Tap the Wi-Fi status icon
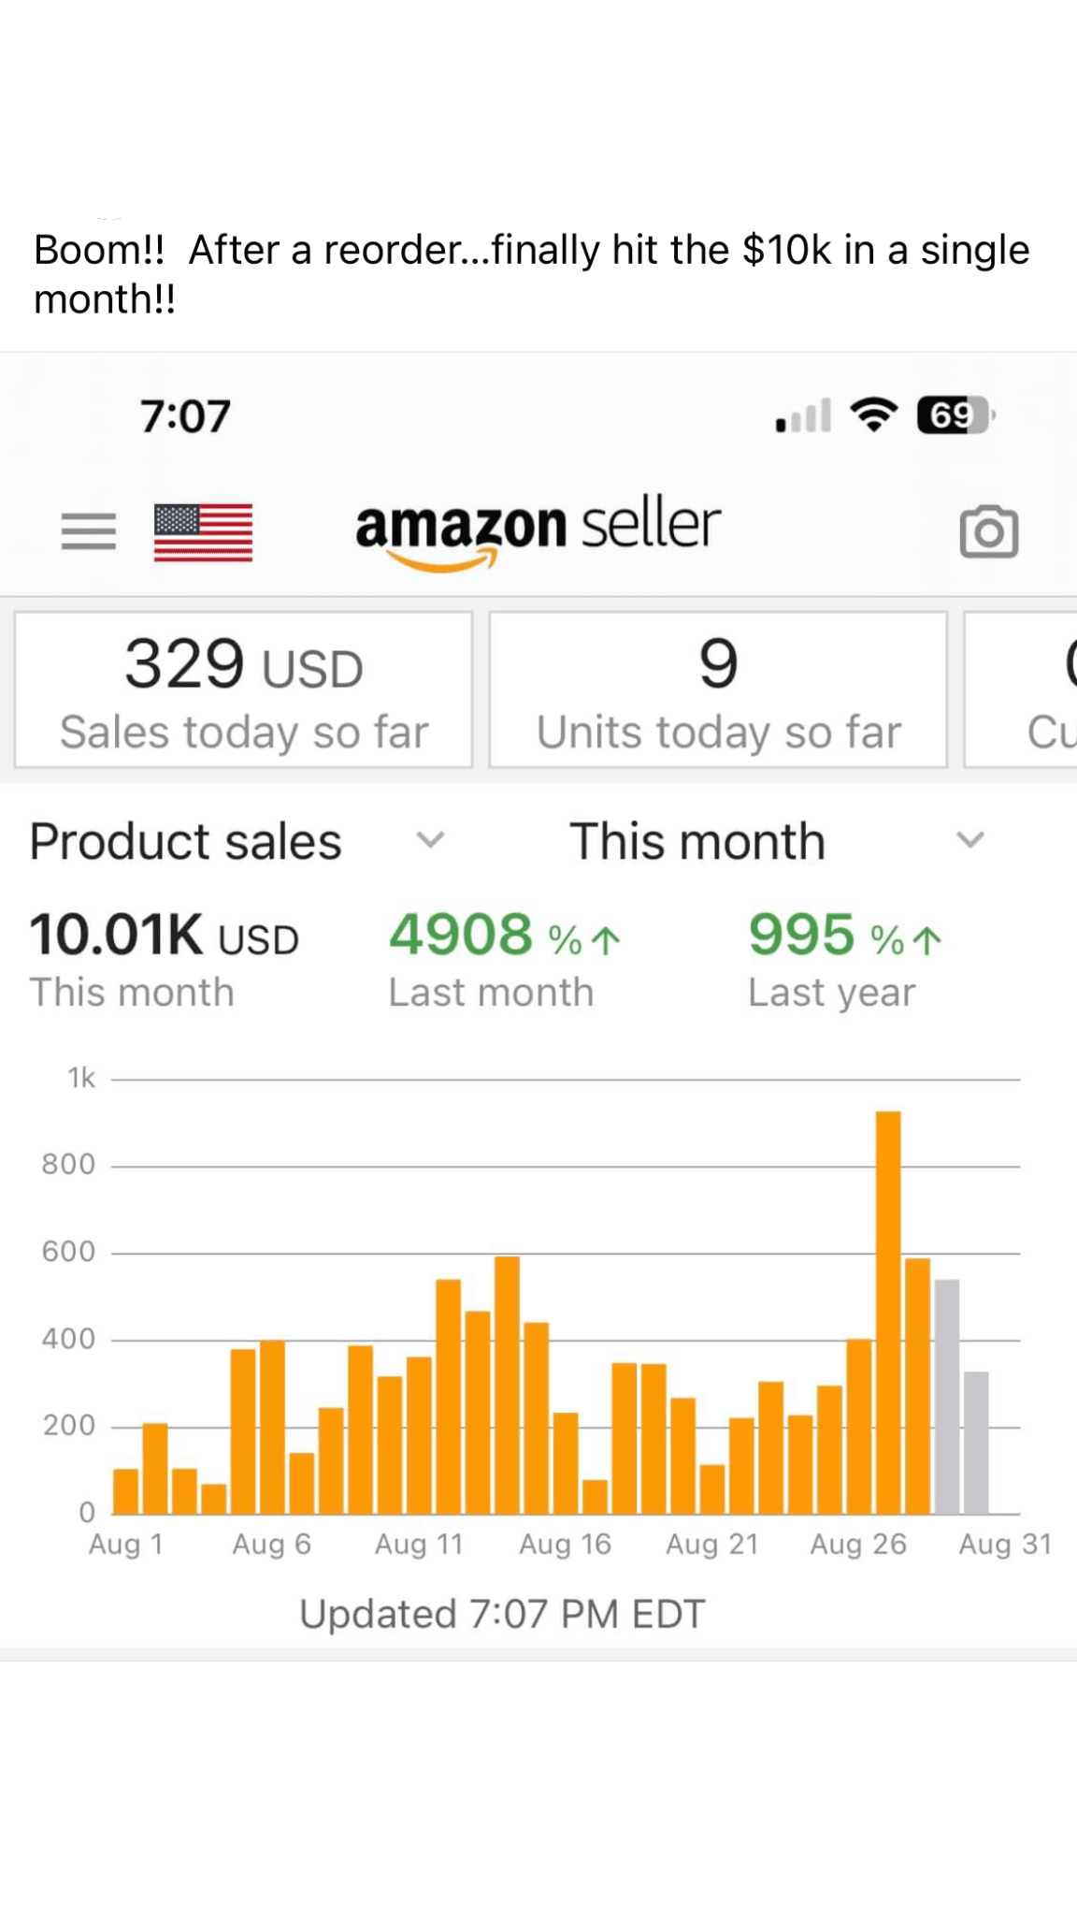The height and width of the screenshot is (1916, 1077). pos(873,414)
